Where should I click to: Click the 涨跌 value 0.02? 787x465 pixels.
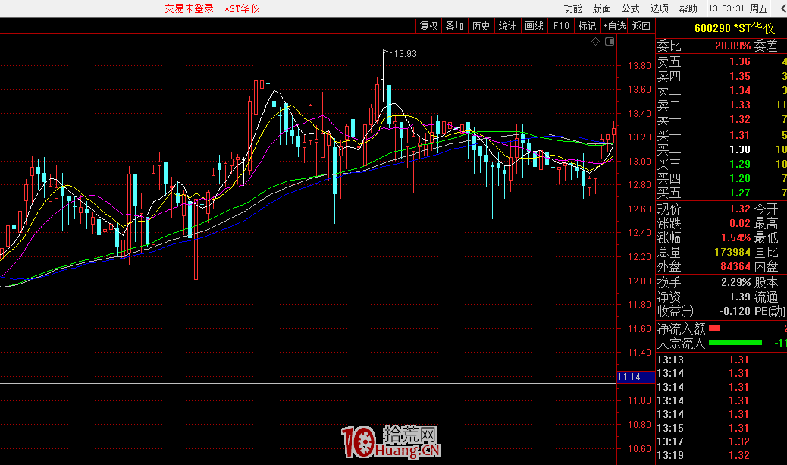(740, 223)
